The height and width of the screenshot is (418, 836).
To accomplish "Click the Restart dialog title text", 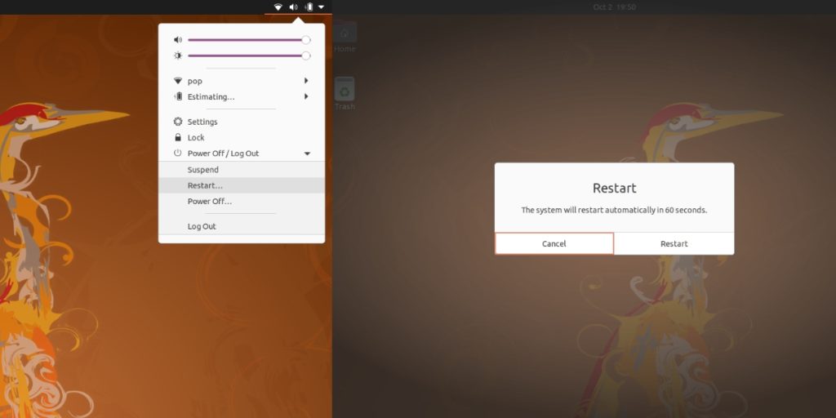I will pos(614,189).
